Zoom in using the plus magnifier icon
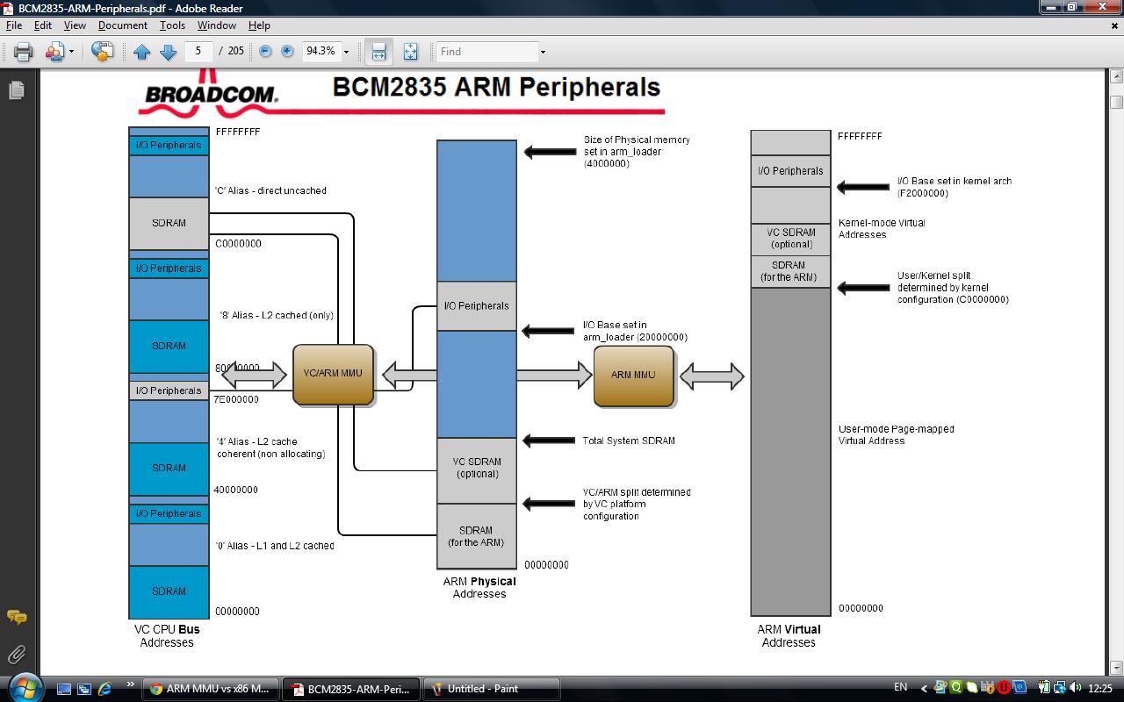Viewport: 1124px width, 702px height. [285, 51]
